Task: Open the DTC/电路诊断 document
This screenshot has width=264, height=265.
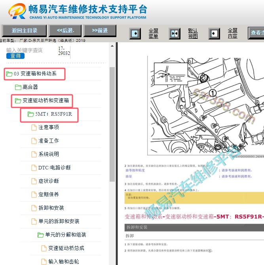Action: pos(54,167)
